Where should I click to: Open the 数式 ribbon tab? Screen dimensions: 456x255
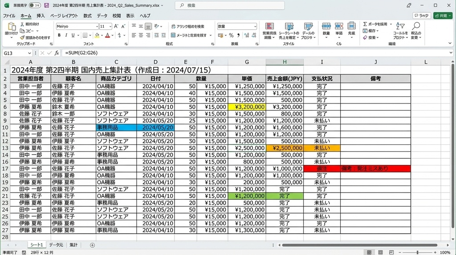tap(87, 16)
